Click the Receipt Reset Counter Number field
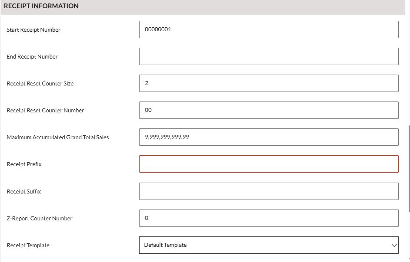This screenshot has height=262, width=410. pyautogui.click(x=269, y=110)
